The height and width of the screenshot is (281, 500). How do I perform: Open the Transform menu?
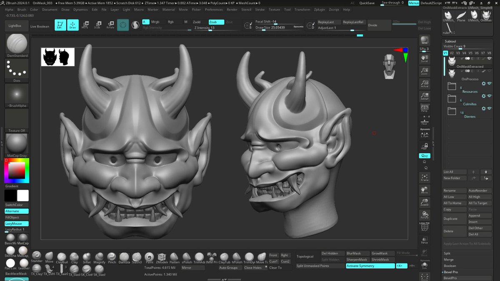click(x=302, y=9)
